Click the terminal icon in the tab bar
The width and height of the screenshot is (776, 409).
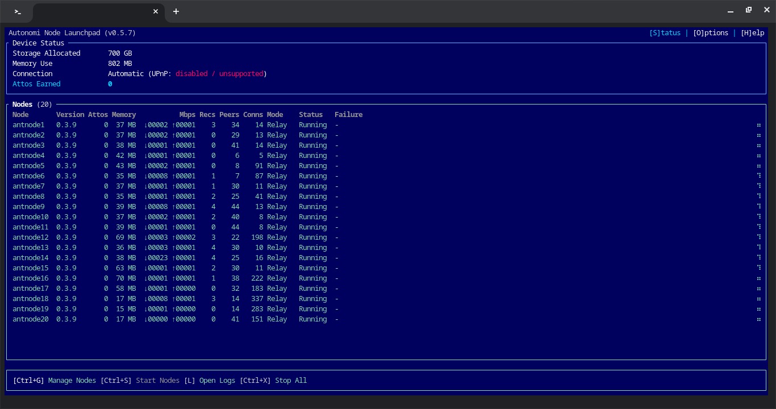(18, 11)
